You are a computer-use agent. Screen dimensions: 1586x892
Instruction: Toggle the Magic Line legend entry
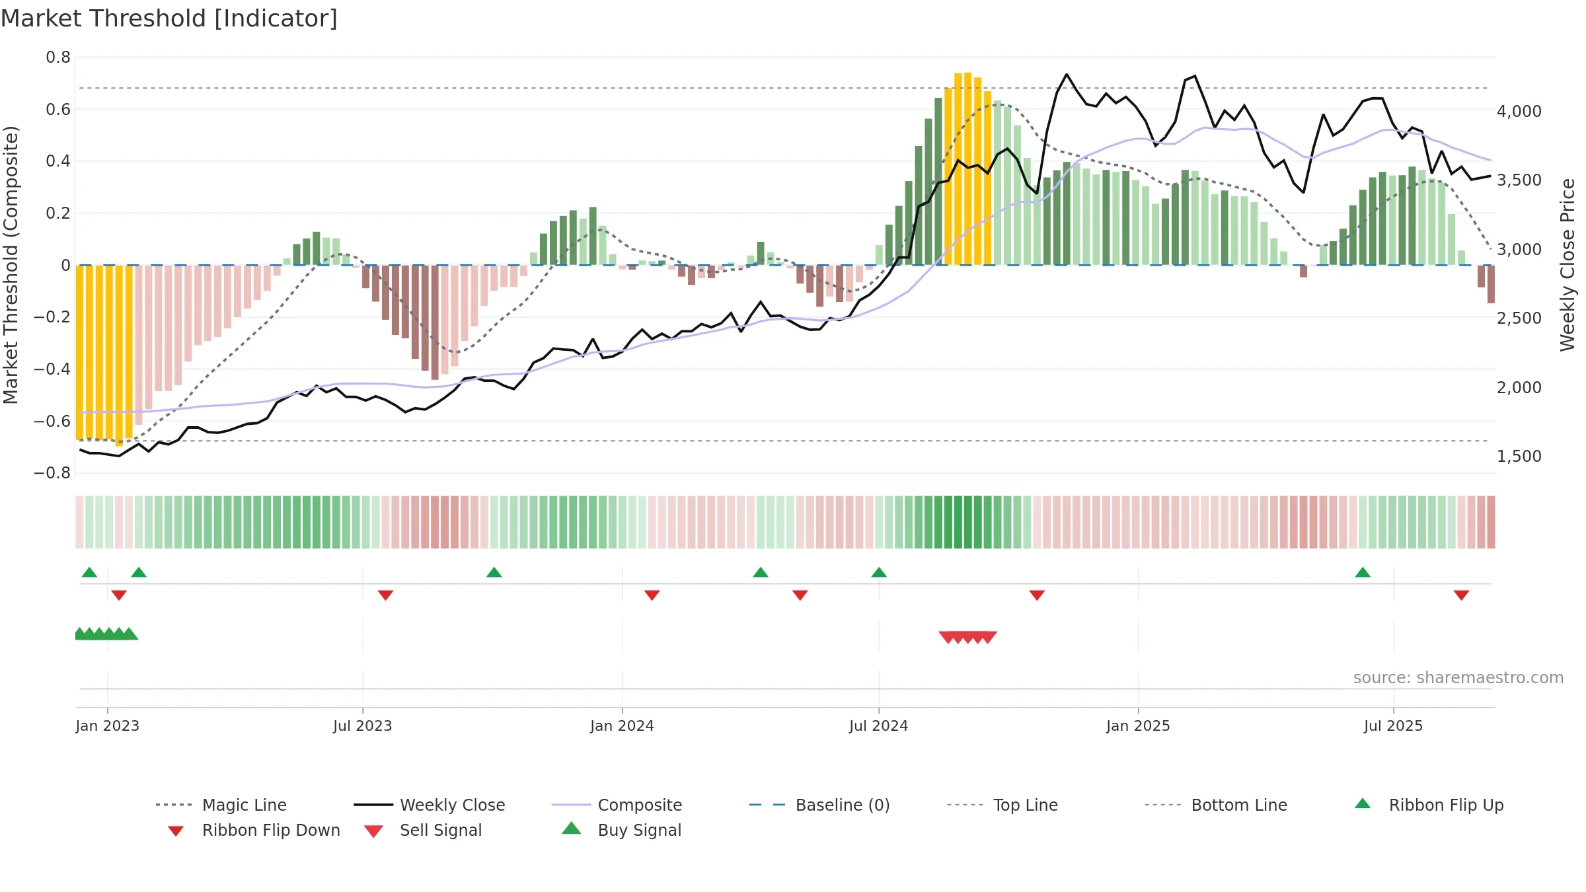point(221,805)
